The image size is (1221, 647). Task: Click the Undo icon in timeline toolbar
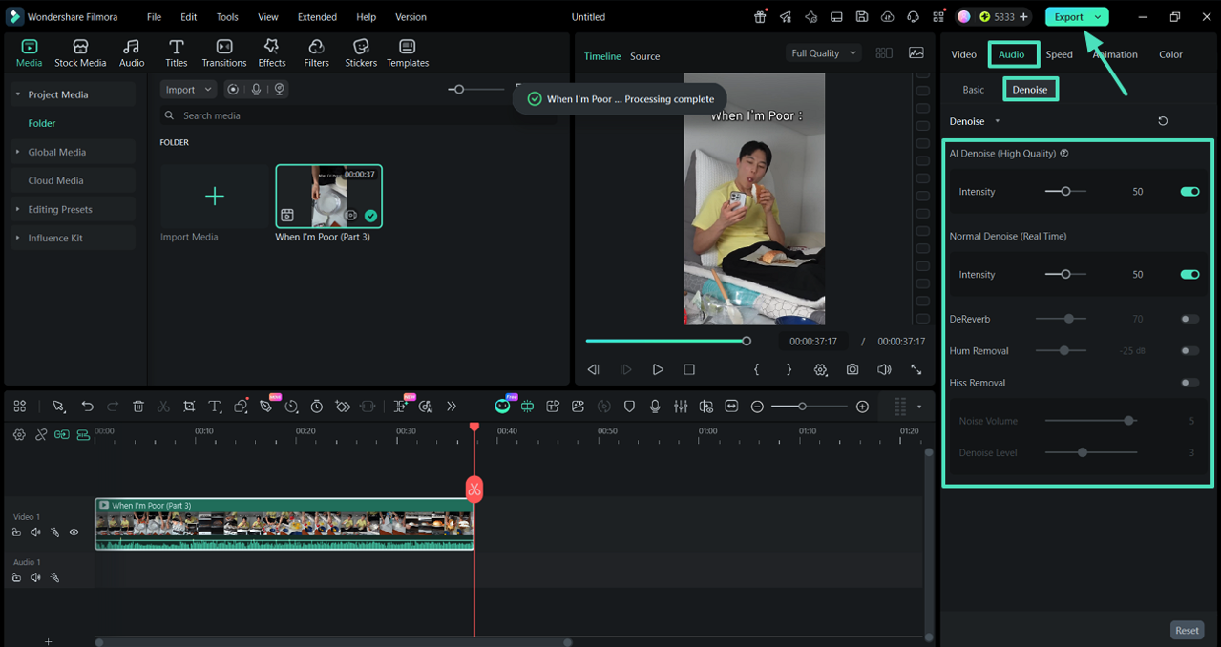tap(87, 407)
